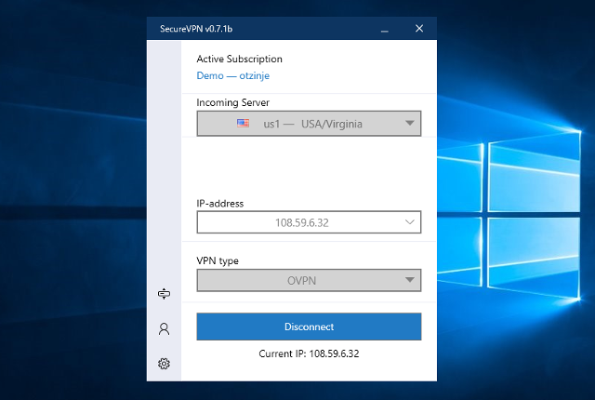Open the user account icon
Image resolution: width=595 pixels, height=400 pixels.
tap(164, 328)
